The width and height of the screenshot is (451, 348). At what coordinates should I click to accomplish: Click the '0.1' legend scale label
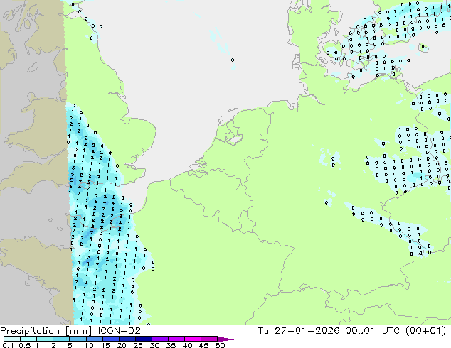(8, 345)
